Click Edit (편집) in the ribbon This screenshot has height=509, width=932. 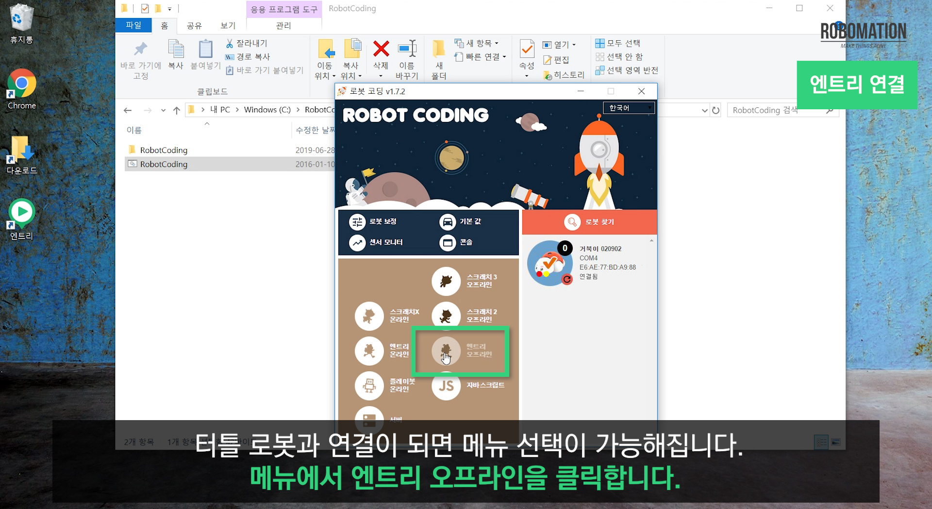coord(556,60)
